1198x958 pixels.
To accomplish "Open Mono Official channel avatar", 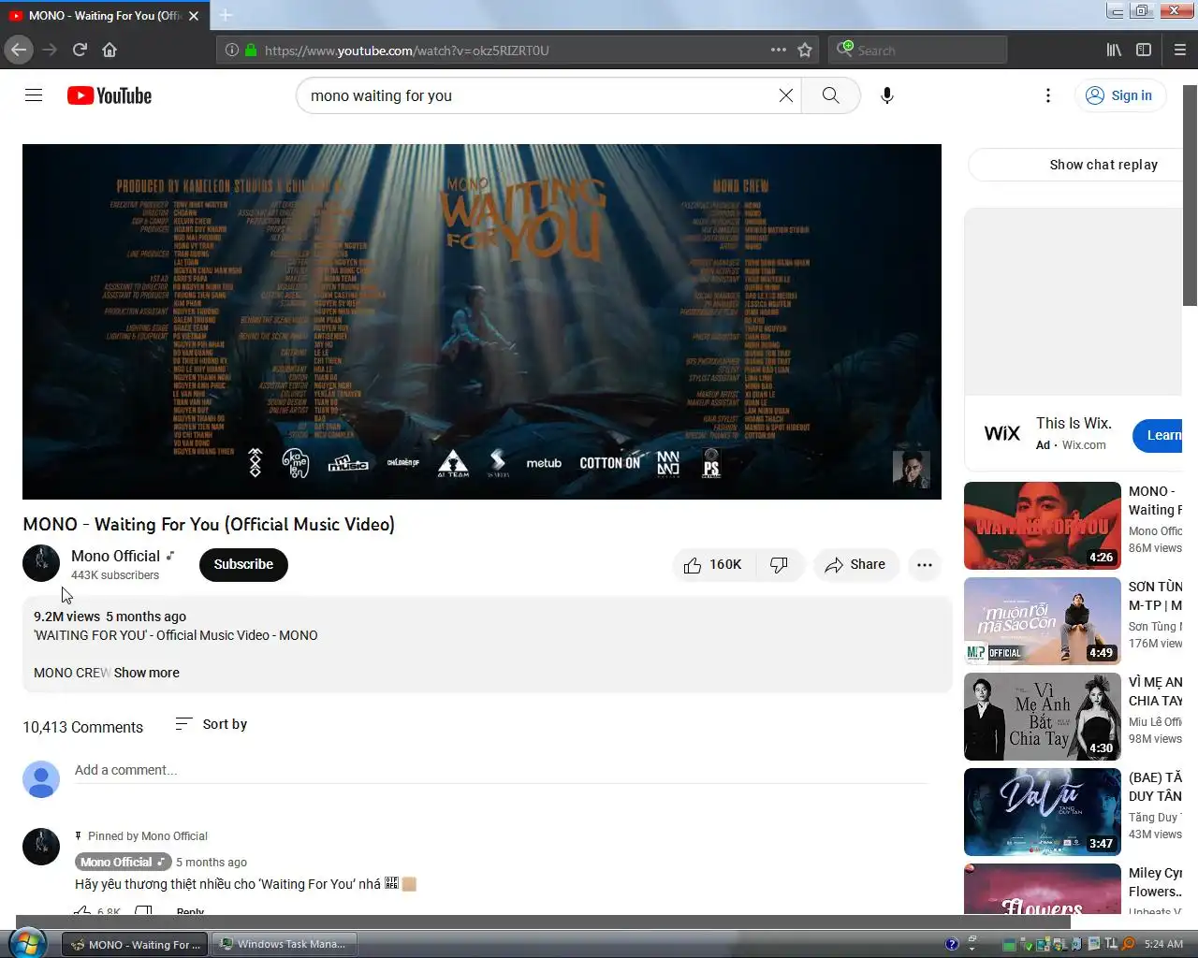I will click(41, 563).
